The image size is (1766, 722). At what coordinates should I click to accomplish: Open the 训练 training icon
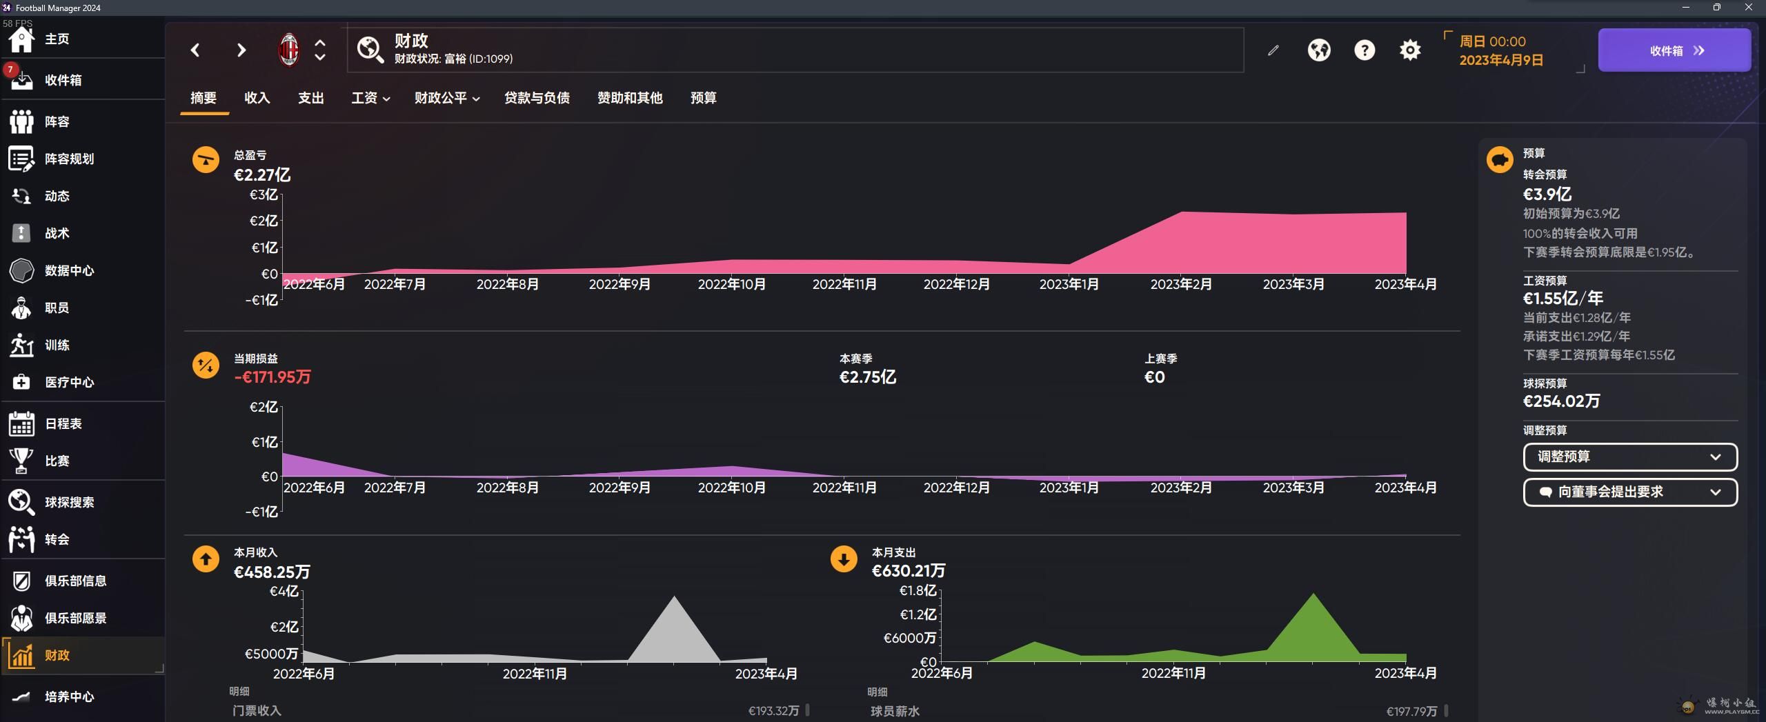coord(21,345)
